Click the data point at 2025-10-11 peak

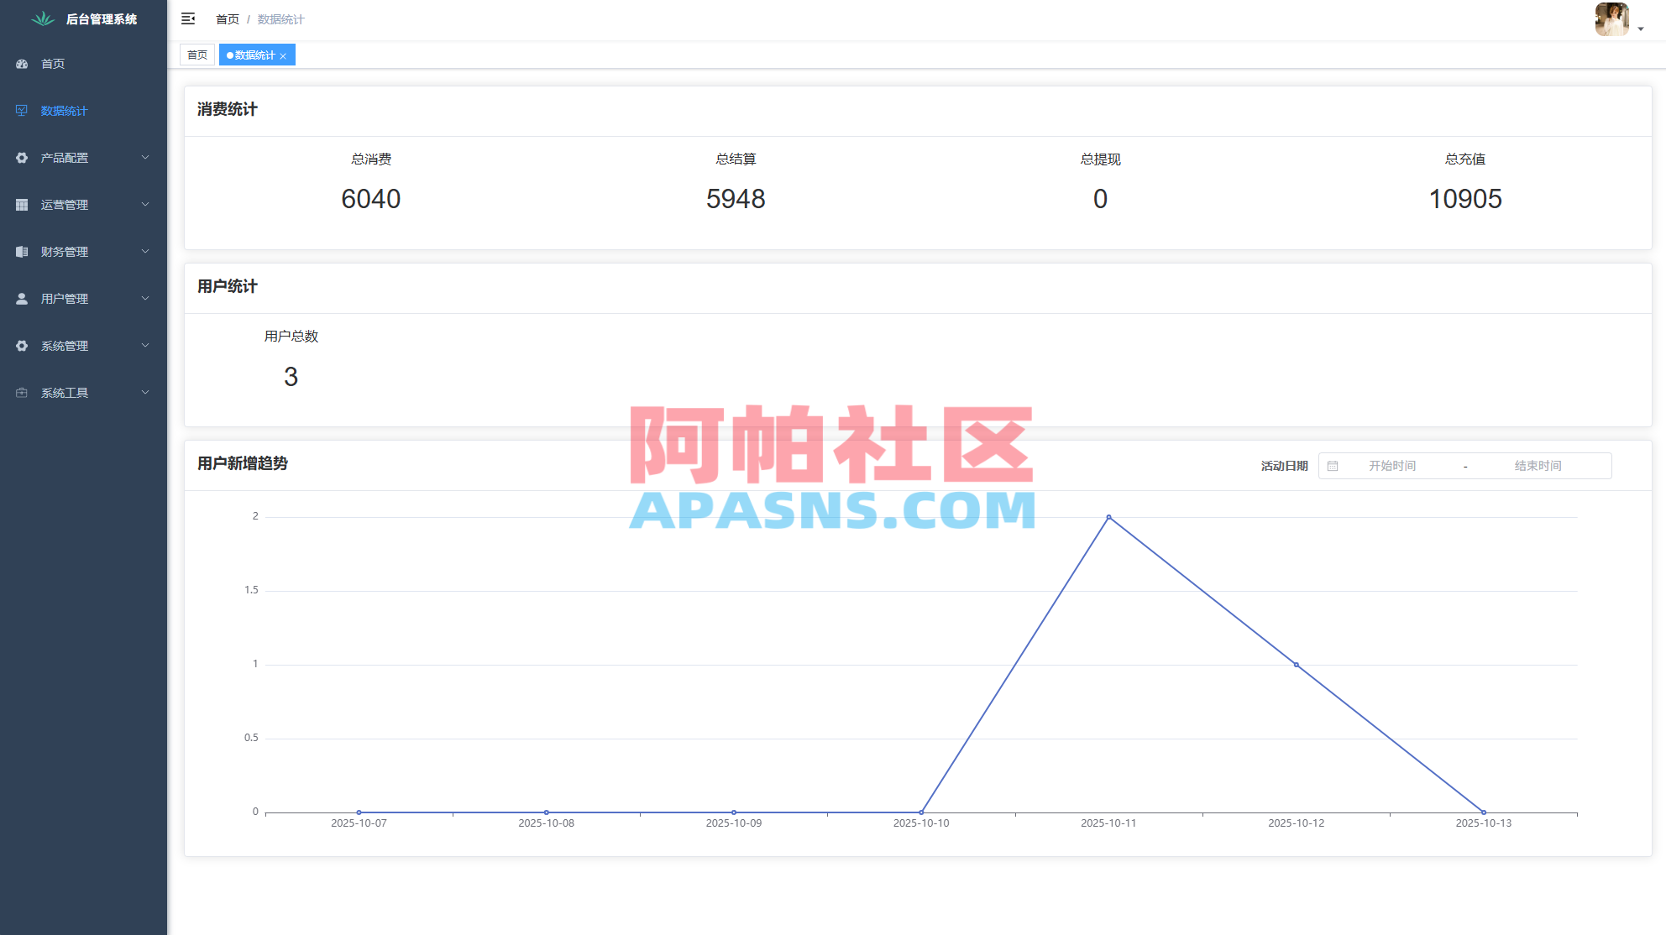click(x=1108, y=517)
